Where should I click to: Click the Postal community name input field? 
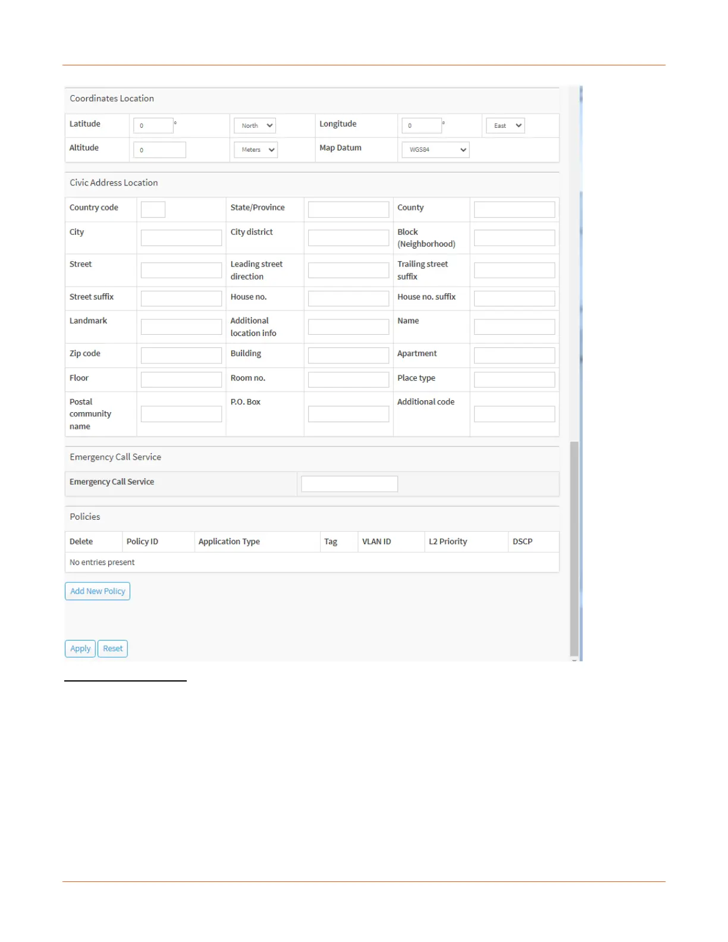[x=181, y=414]
